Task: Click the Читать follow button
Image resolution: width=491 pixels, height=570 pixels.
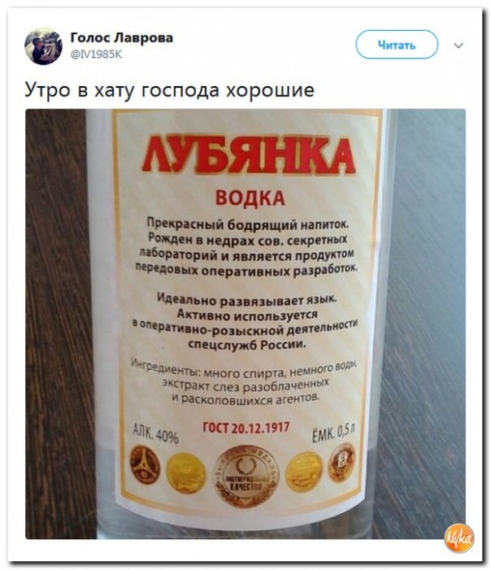Action: coord(397,45)
